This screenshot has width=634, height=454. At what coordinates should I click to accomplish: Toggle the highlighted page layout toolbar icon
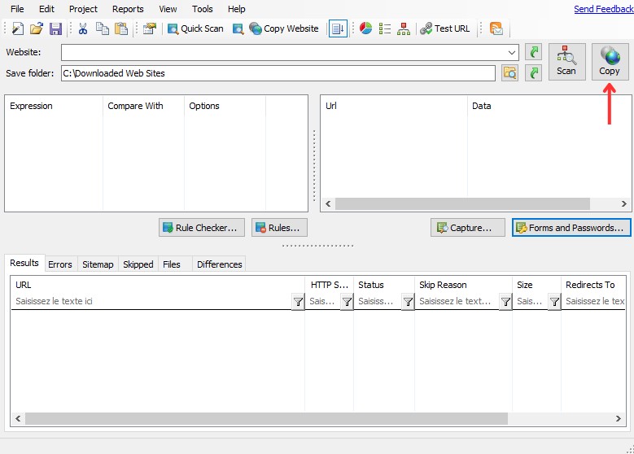pyautogui.click(x=338, y=28)
